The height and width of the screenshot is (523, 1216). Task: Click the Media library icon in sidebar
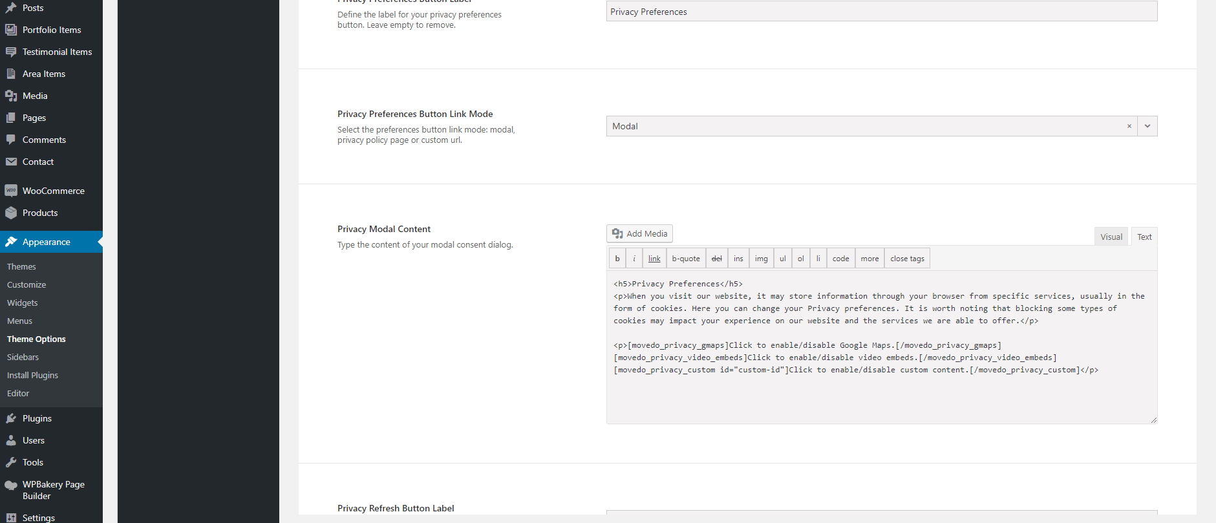tap(11, 96)
